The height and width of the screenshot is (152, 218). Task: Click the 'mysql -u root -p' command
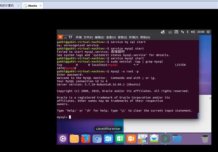(x=124, y=72)
